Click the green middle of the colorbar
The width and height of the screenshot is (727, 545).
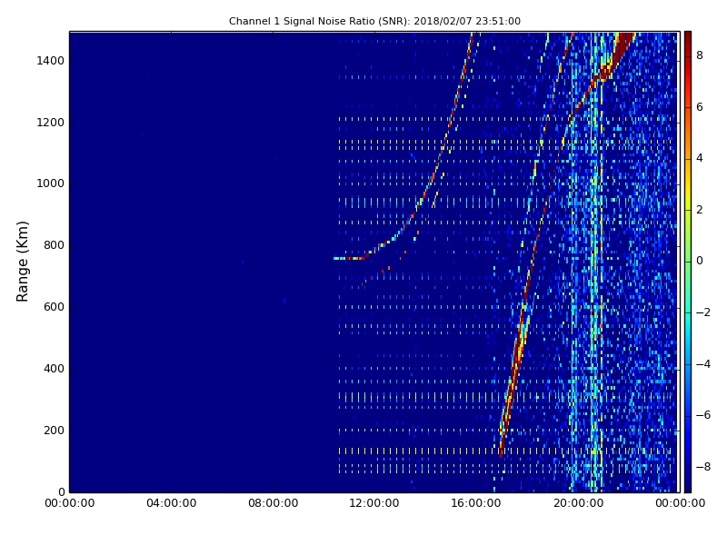point(688,261)
